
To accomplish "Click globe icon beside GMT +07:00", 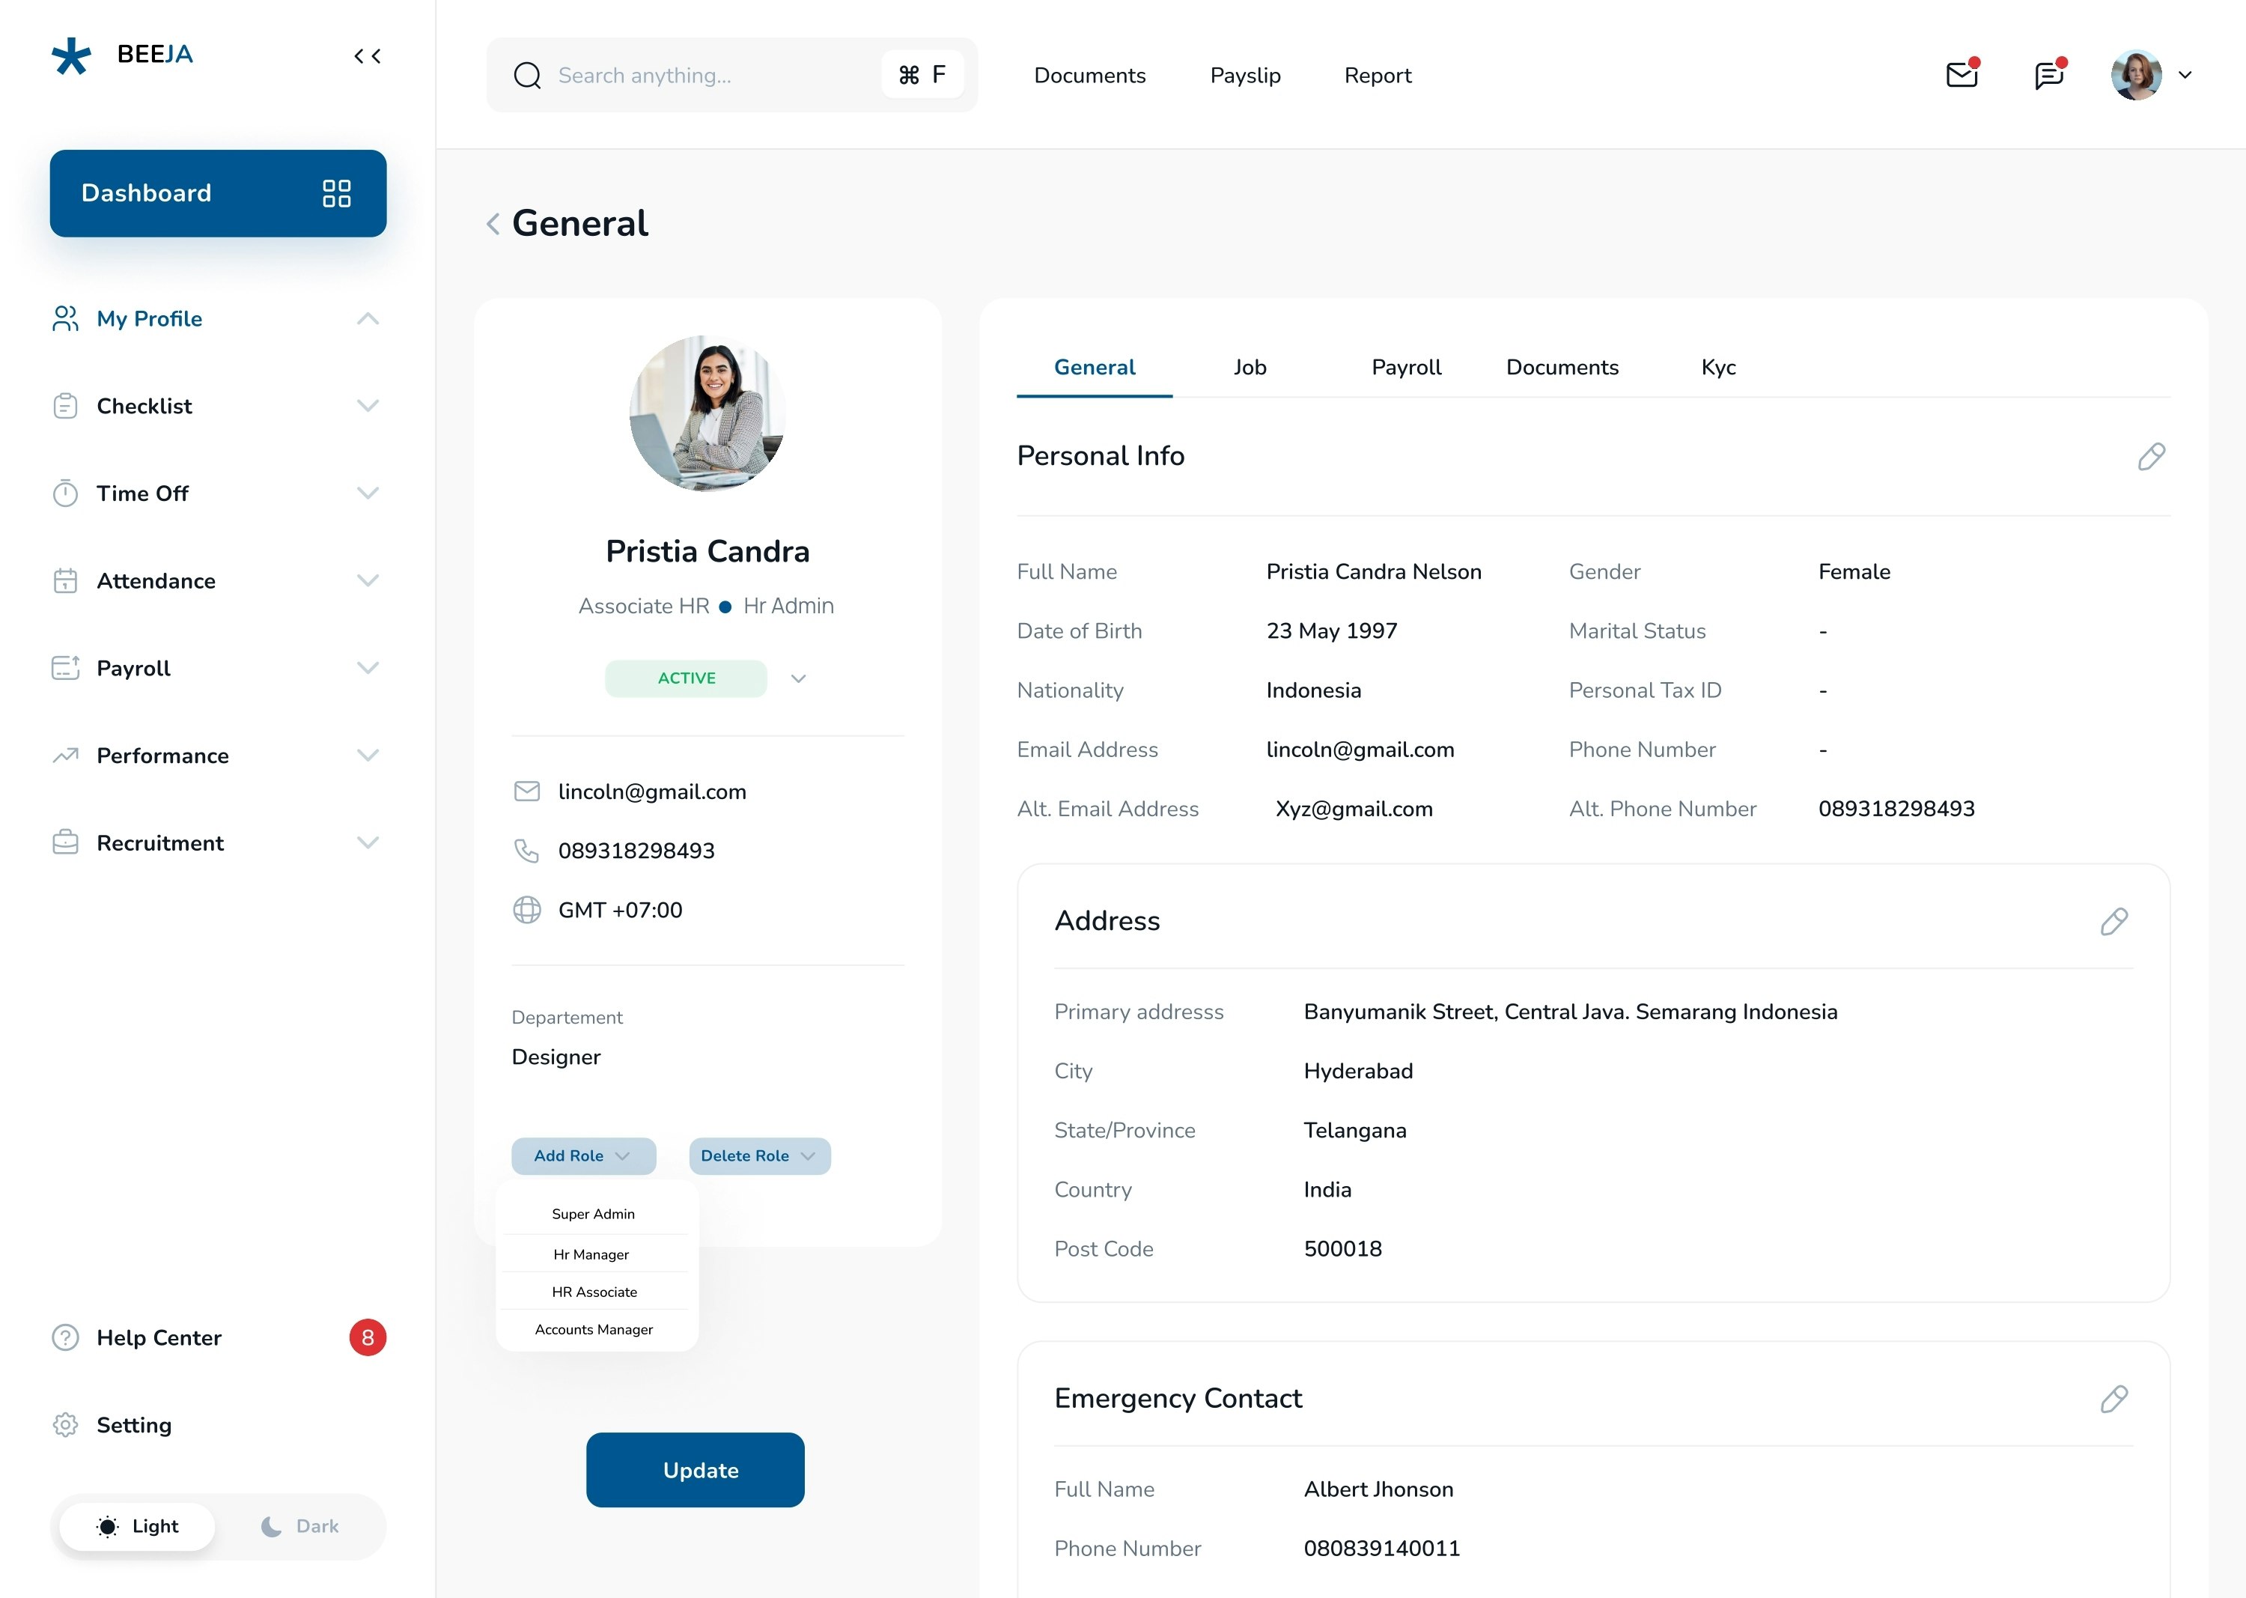I will [x=527, y=910].
